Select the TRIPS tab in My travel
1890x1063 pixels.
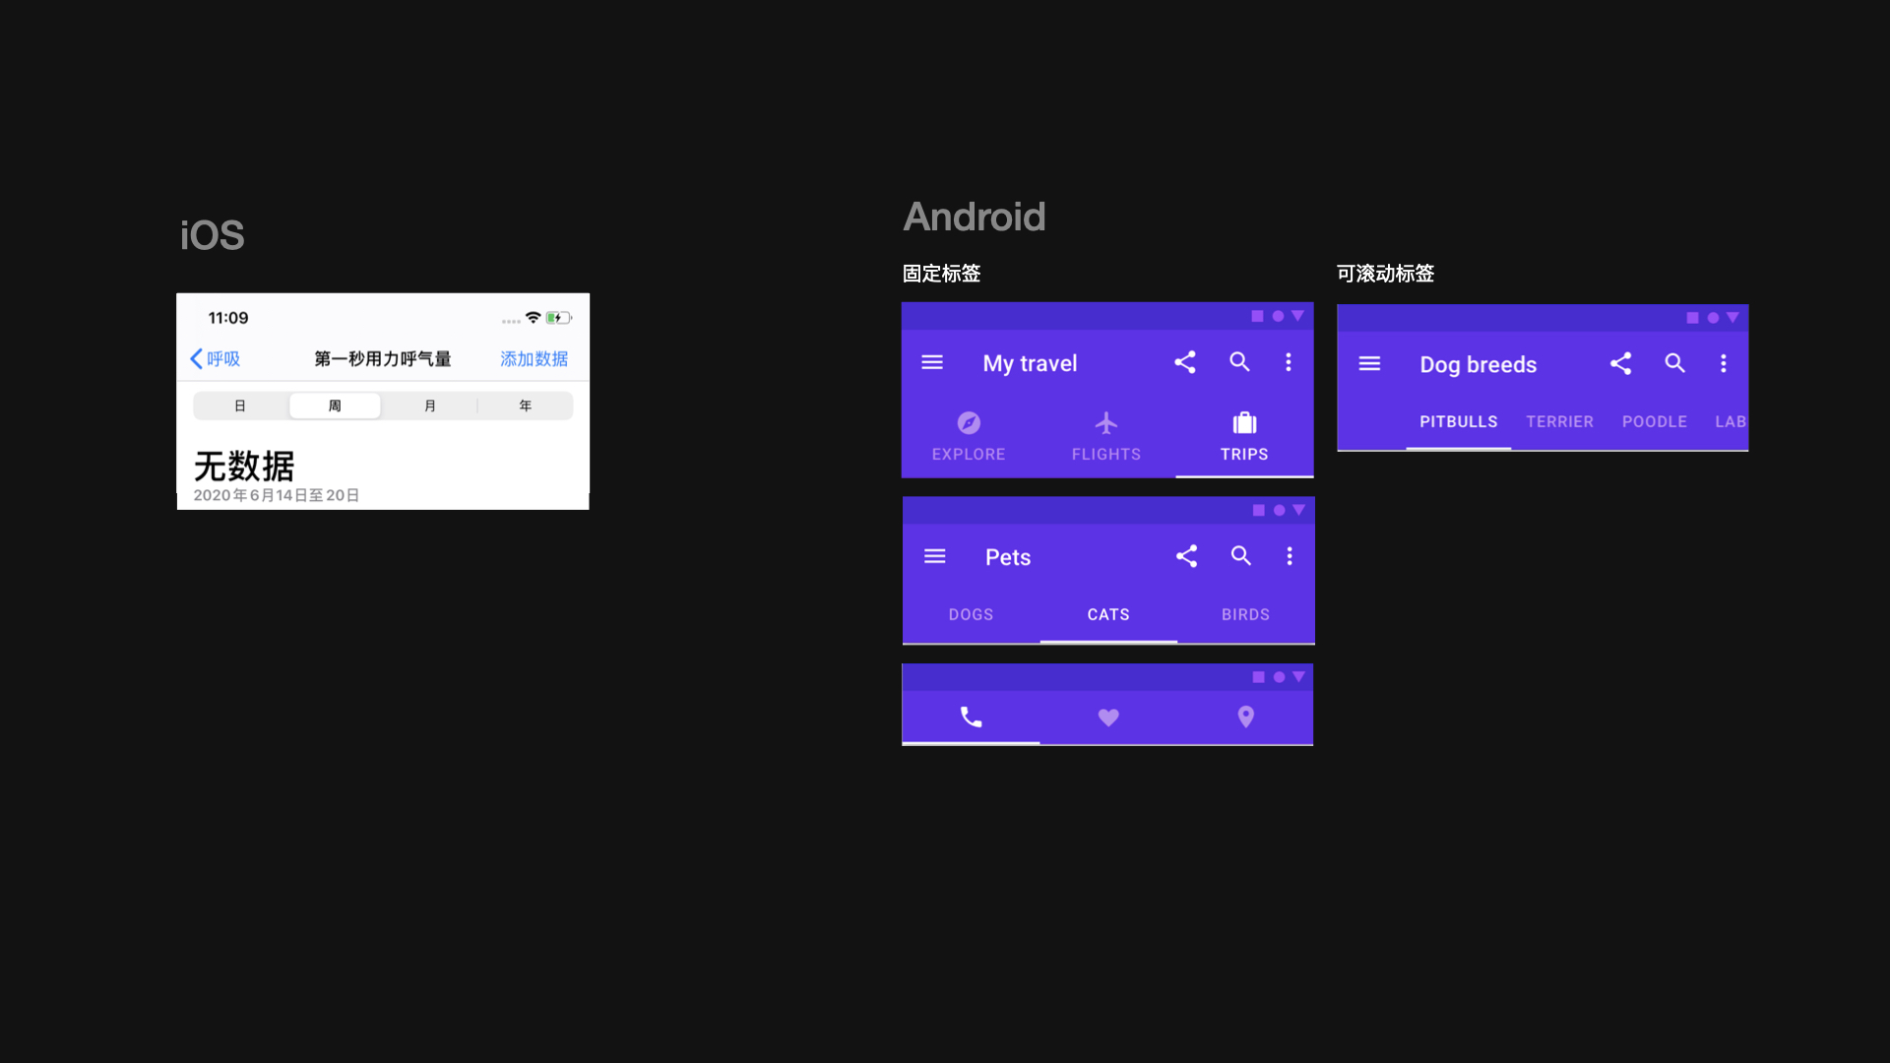coord(1243,437)
